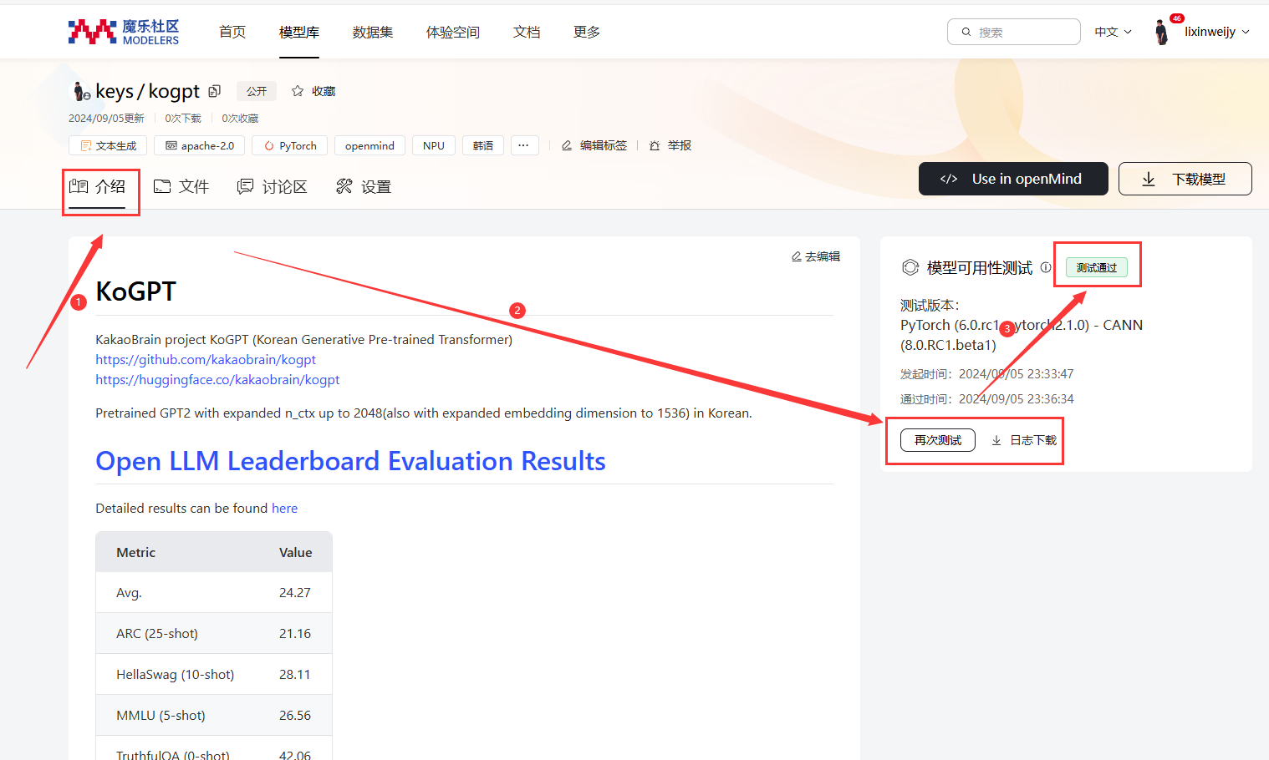The image size is (1269, 760).
Task: Click the star icon to favorite model
Action: click(x=298, y=91)
